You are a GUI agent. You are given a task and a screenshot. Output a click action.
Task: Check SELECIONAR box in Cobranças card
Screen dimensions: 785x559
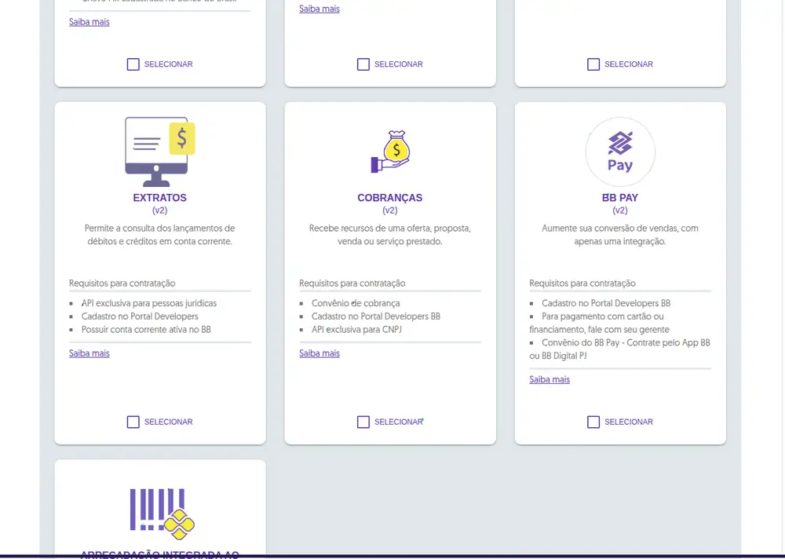point(363,422)
